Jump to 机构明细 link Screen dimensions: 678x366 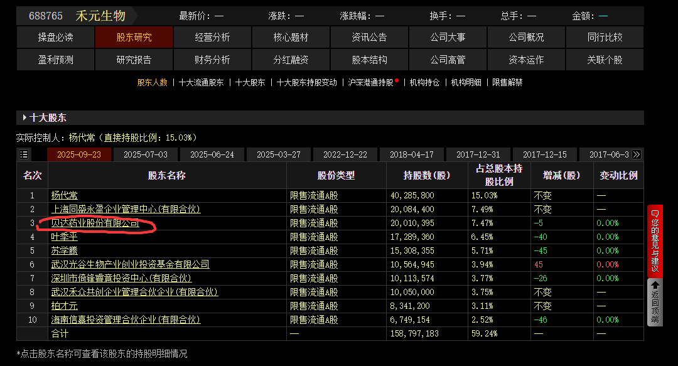(x=466, y=82)
